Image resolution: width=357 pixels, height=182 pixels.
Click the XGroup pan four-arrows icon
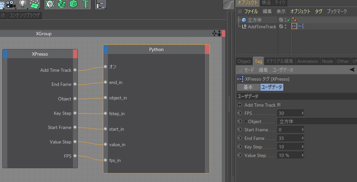(x=214, y=34)
